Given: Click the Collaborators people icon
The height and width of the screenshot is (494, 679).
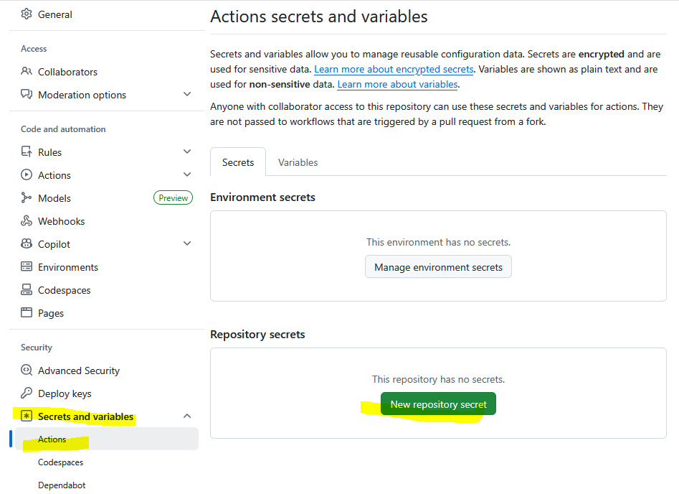Looking at the screenshot, I should pyautogui.click(x=27, y=72).
